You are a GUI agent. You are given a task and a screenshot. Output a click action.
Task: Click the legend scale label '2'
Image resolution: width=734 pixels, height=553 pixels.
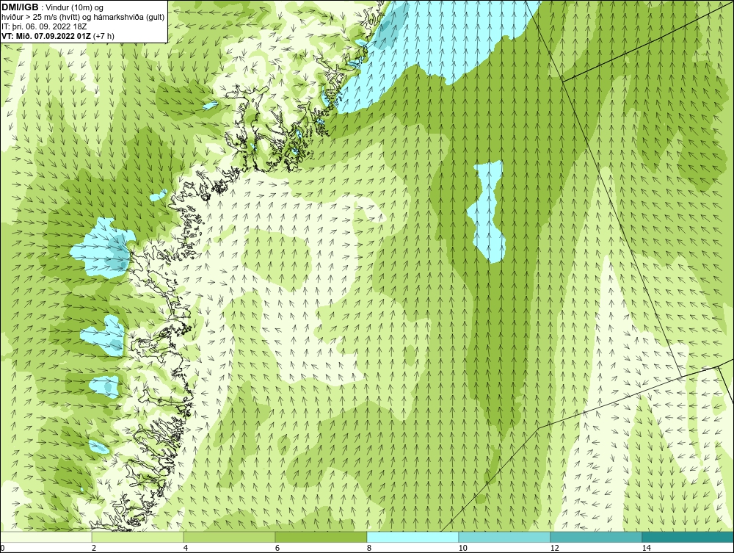(x=94, y=548)
